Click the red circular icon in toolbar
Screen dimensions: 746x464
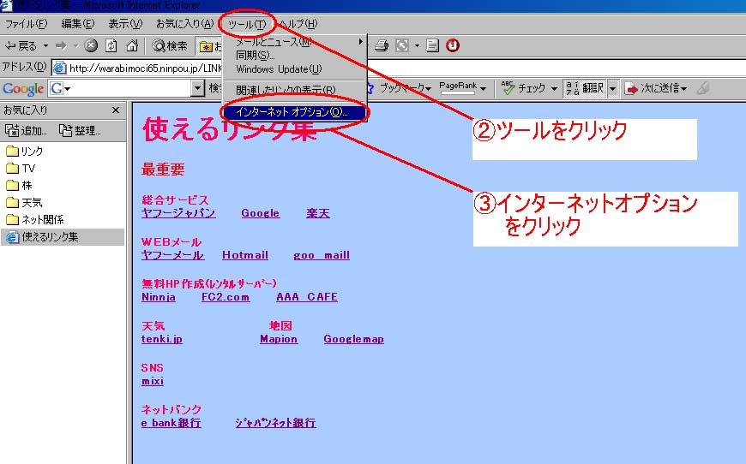coord(453,45)
